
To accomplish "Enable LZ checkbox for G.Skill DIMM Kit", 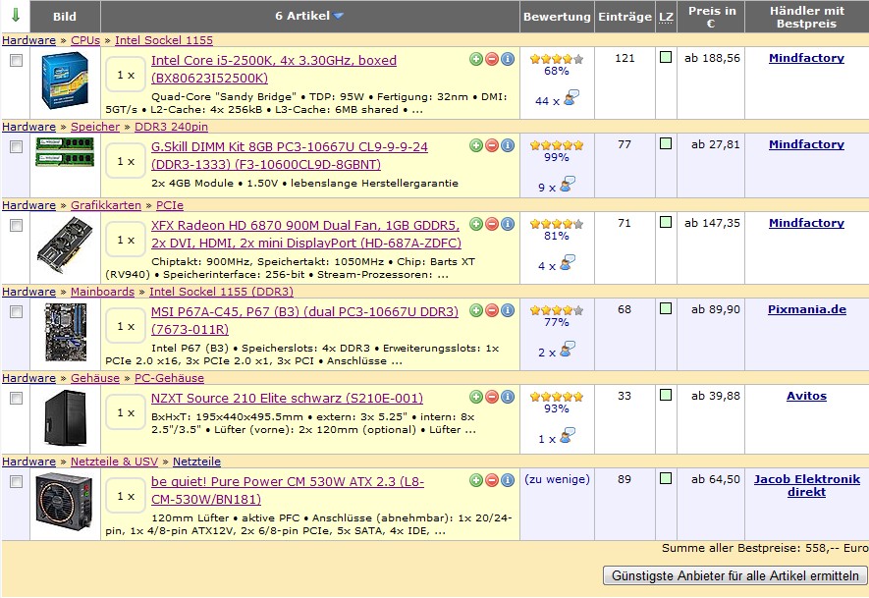I will (666, 143).
